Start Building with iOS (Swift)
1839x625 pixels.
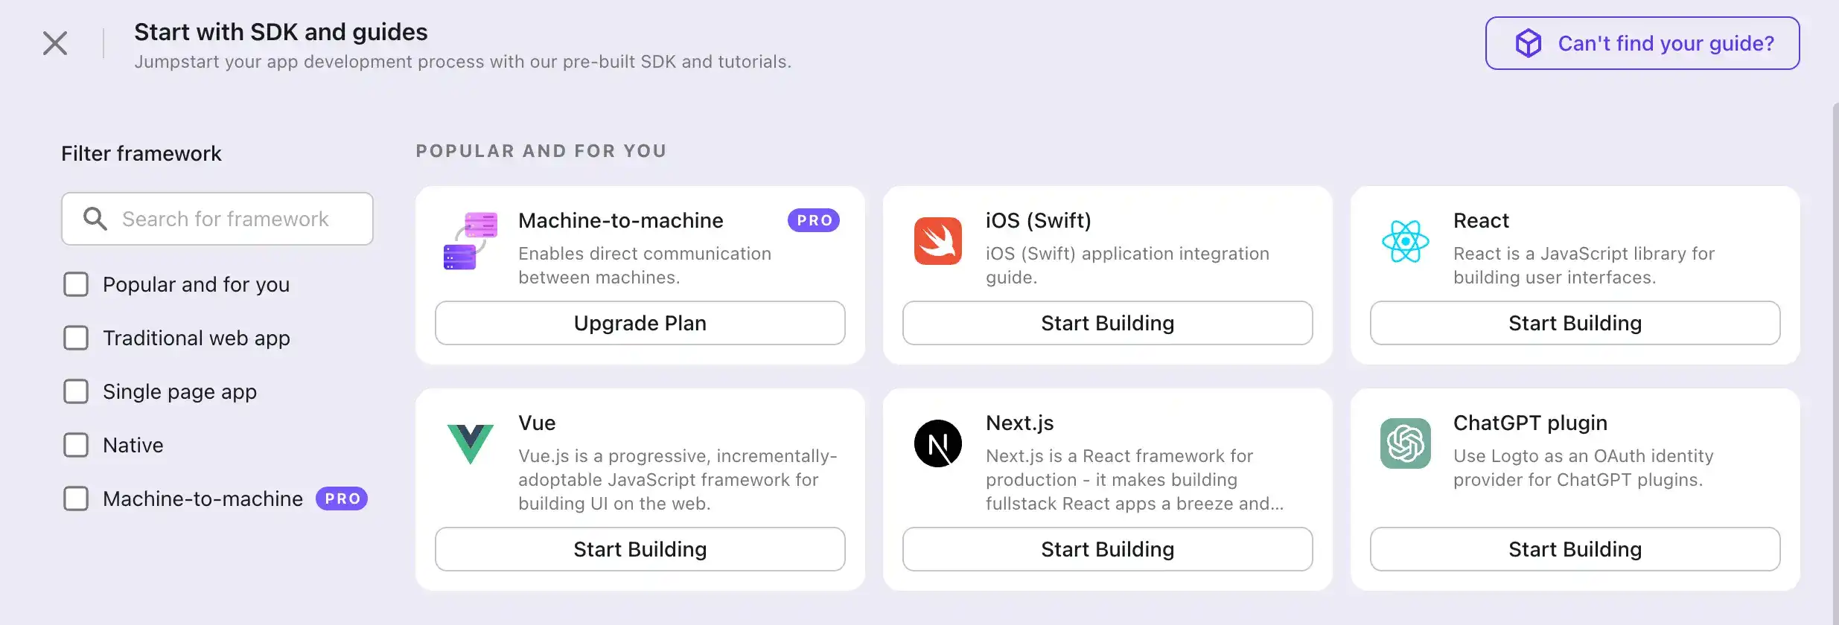coord(1107,323)
